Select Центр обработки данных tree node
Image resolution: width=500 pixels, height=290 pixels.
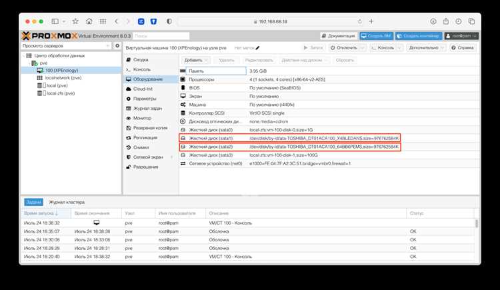coord(59,55)
